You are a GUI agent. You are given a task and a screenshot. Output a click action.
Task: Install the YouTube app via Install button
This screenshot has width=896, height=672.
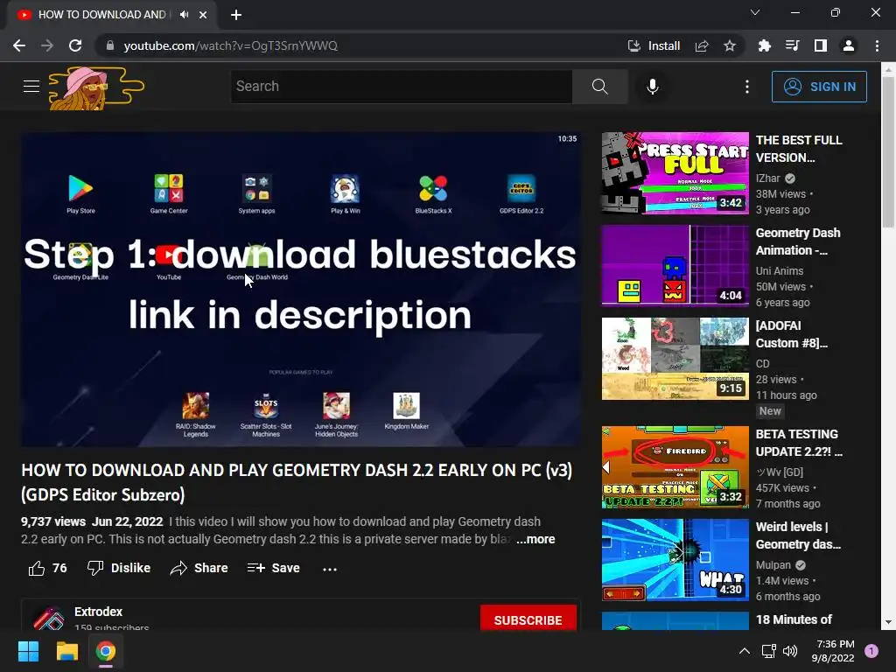654,45
